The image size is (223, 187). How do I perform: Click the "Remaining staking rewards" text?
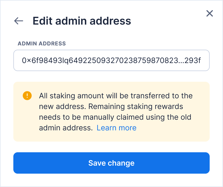click(136, 107)
